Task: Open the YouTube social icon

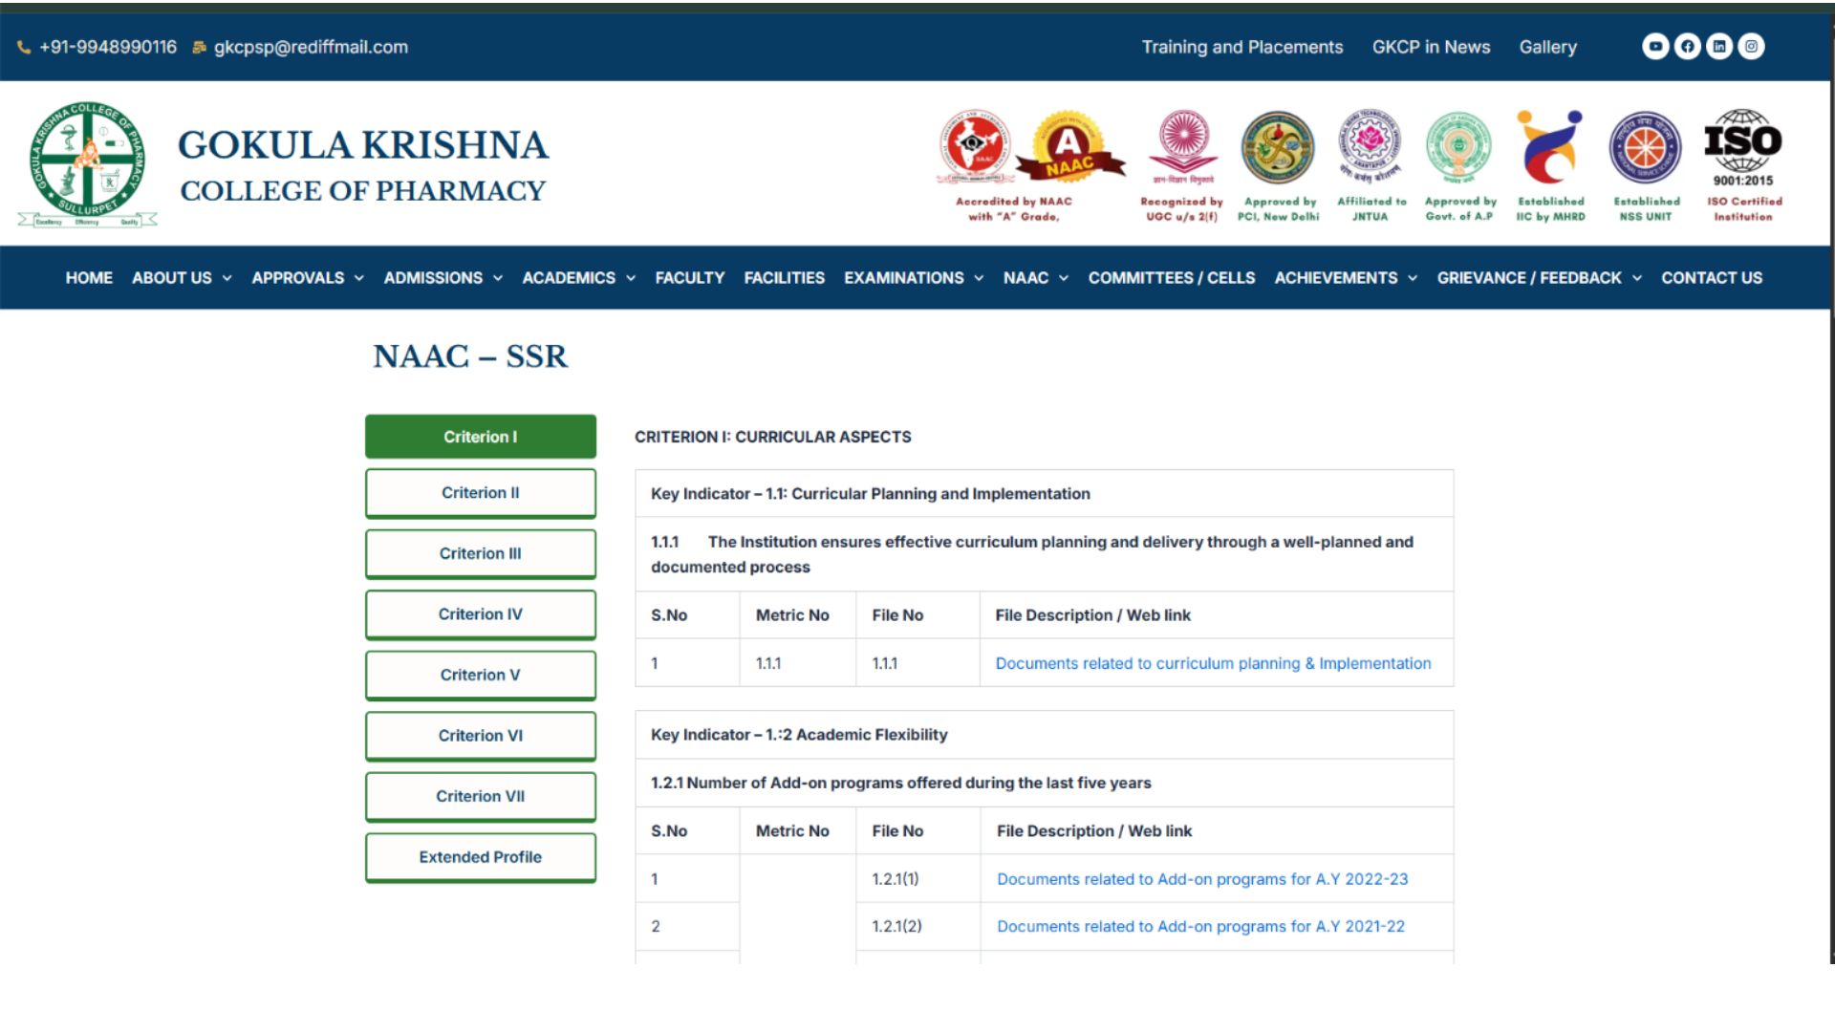Action: 1655,46
